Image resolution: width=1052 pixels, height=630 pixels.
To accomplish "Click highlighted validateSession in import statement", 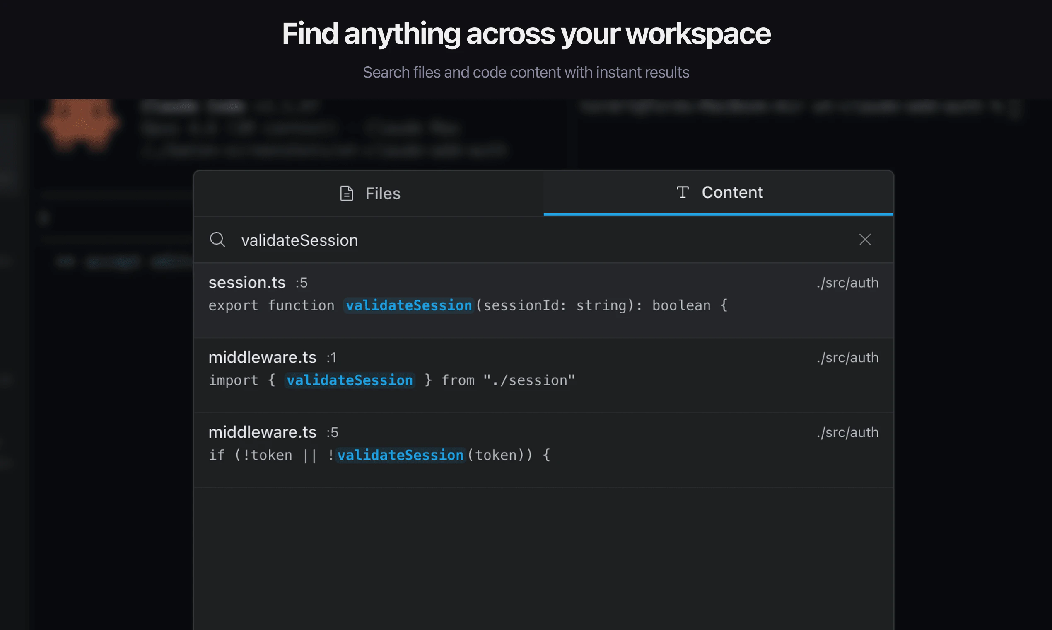I will click(350, 380).
